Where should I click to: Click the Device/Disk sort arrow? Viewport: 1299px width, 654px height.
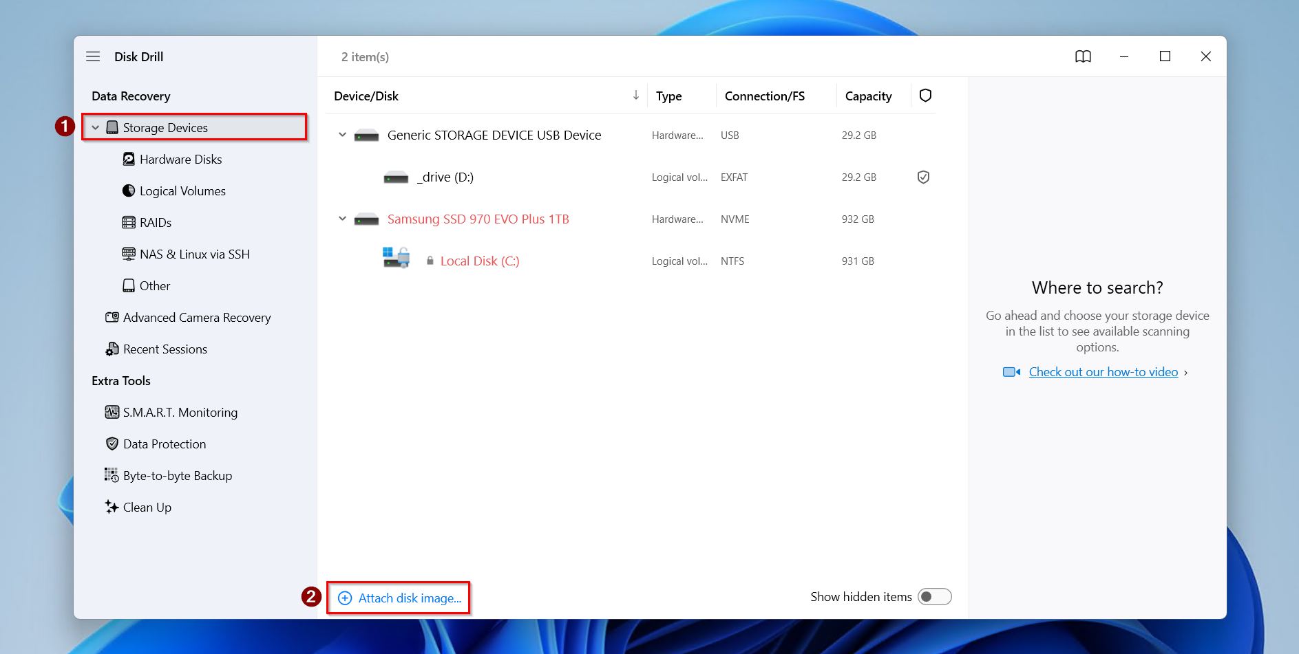point(635,96)
